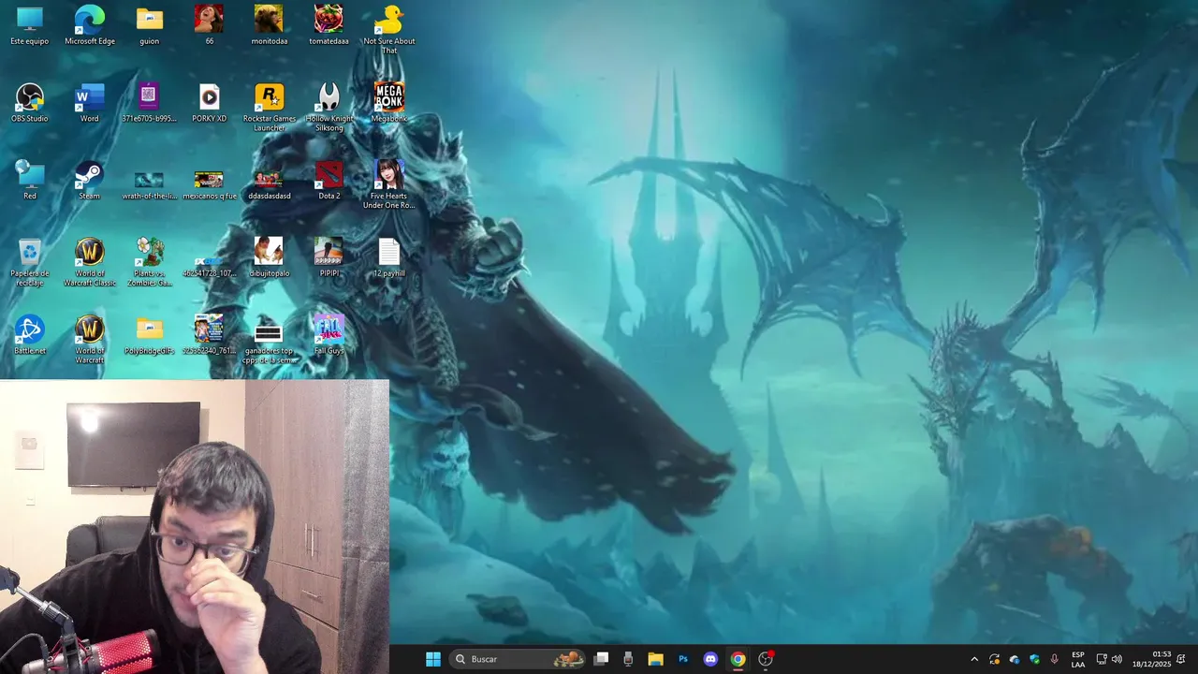Open the Word desktop shortcut
This screenshot has height=674, width=1198.
(x=90, y=103)
